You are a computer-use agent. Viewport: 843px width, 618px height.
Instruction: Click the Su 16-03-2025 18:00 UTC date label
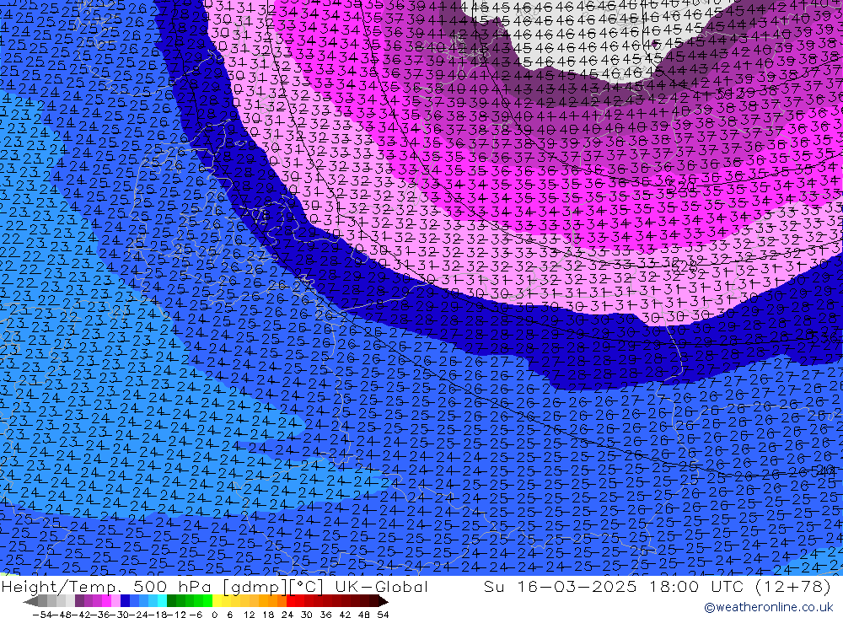[x=613, y=586]
